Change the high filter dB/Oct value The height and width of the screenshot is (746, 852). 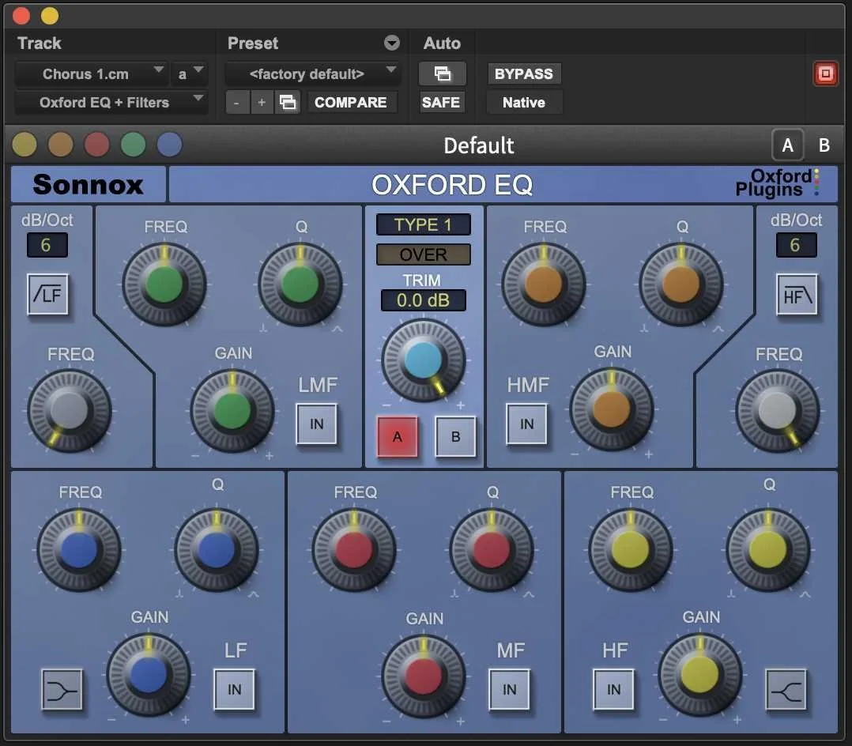pyautogui.click(x=796, y=245)
